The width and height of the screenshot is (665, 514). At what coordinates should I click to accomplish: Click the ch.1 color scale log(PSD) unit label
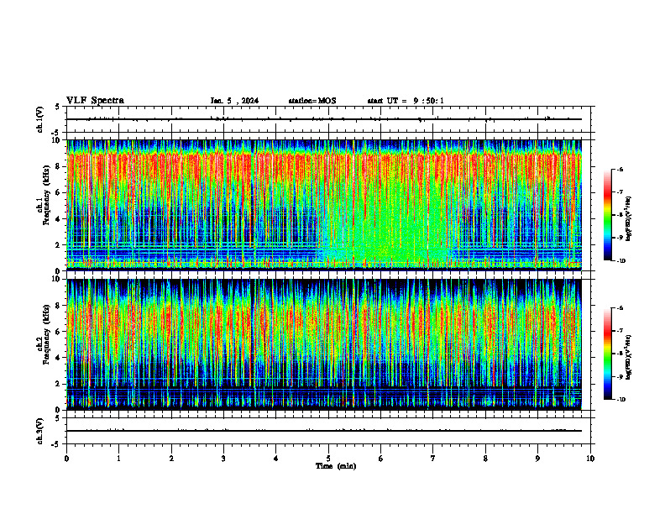tap(629, 219)
